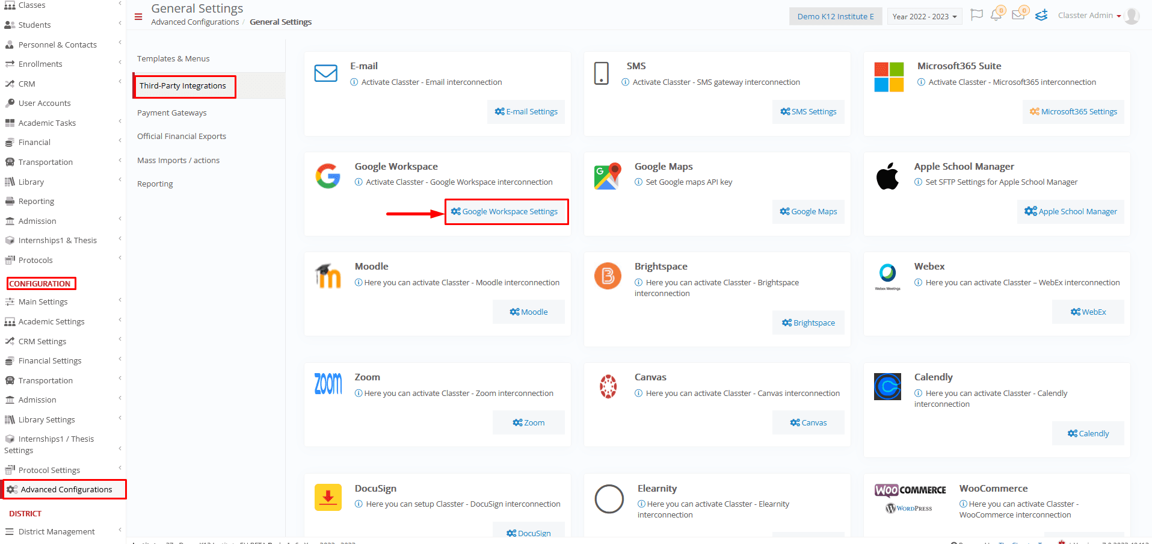Click the Brightspace settings button

(808, 323)
